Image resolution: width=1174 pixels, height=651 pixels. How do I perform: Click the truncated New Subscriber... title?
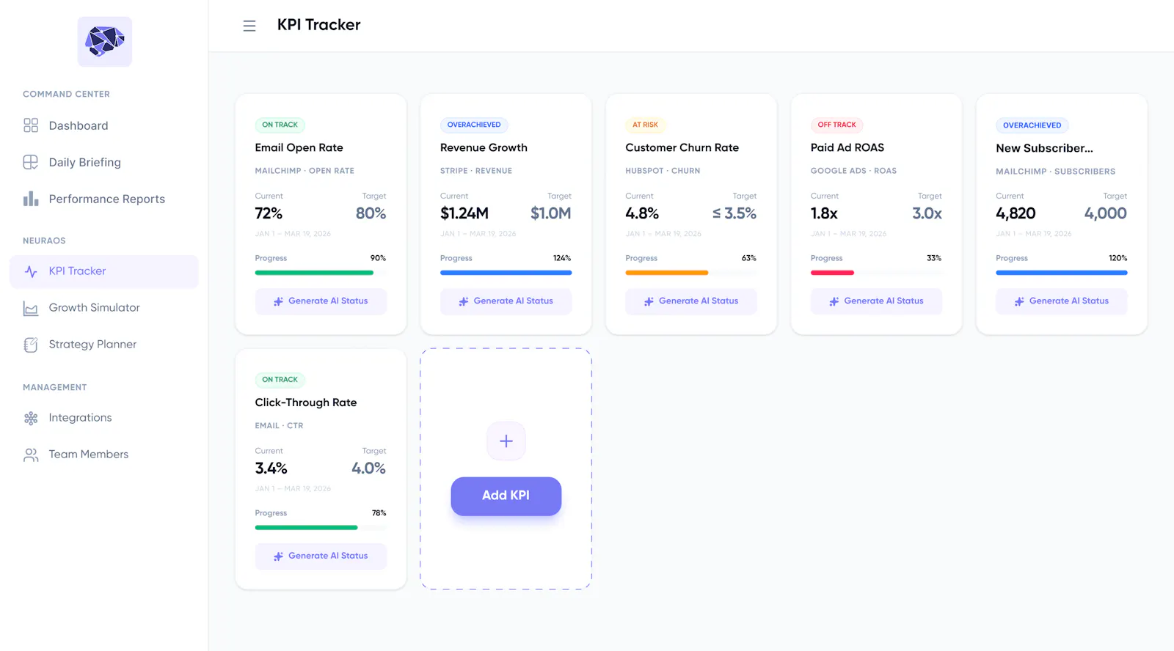(x=1045, y=149)
